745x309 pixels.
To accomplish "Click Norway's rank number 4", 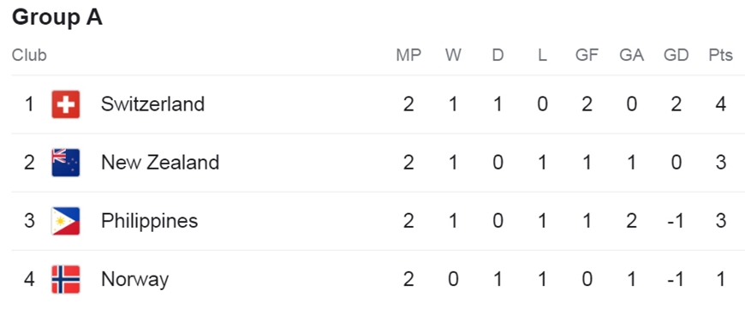I will (29, 279).
